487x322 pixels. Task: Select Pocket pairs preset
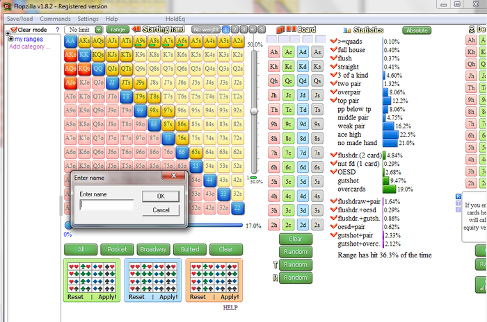coord(117,249)
